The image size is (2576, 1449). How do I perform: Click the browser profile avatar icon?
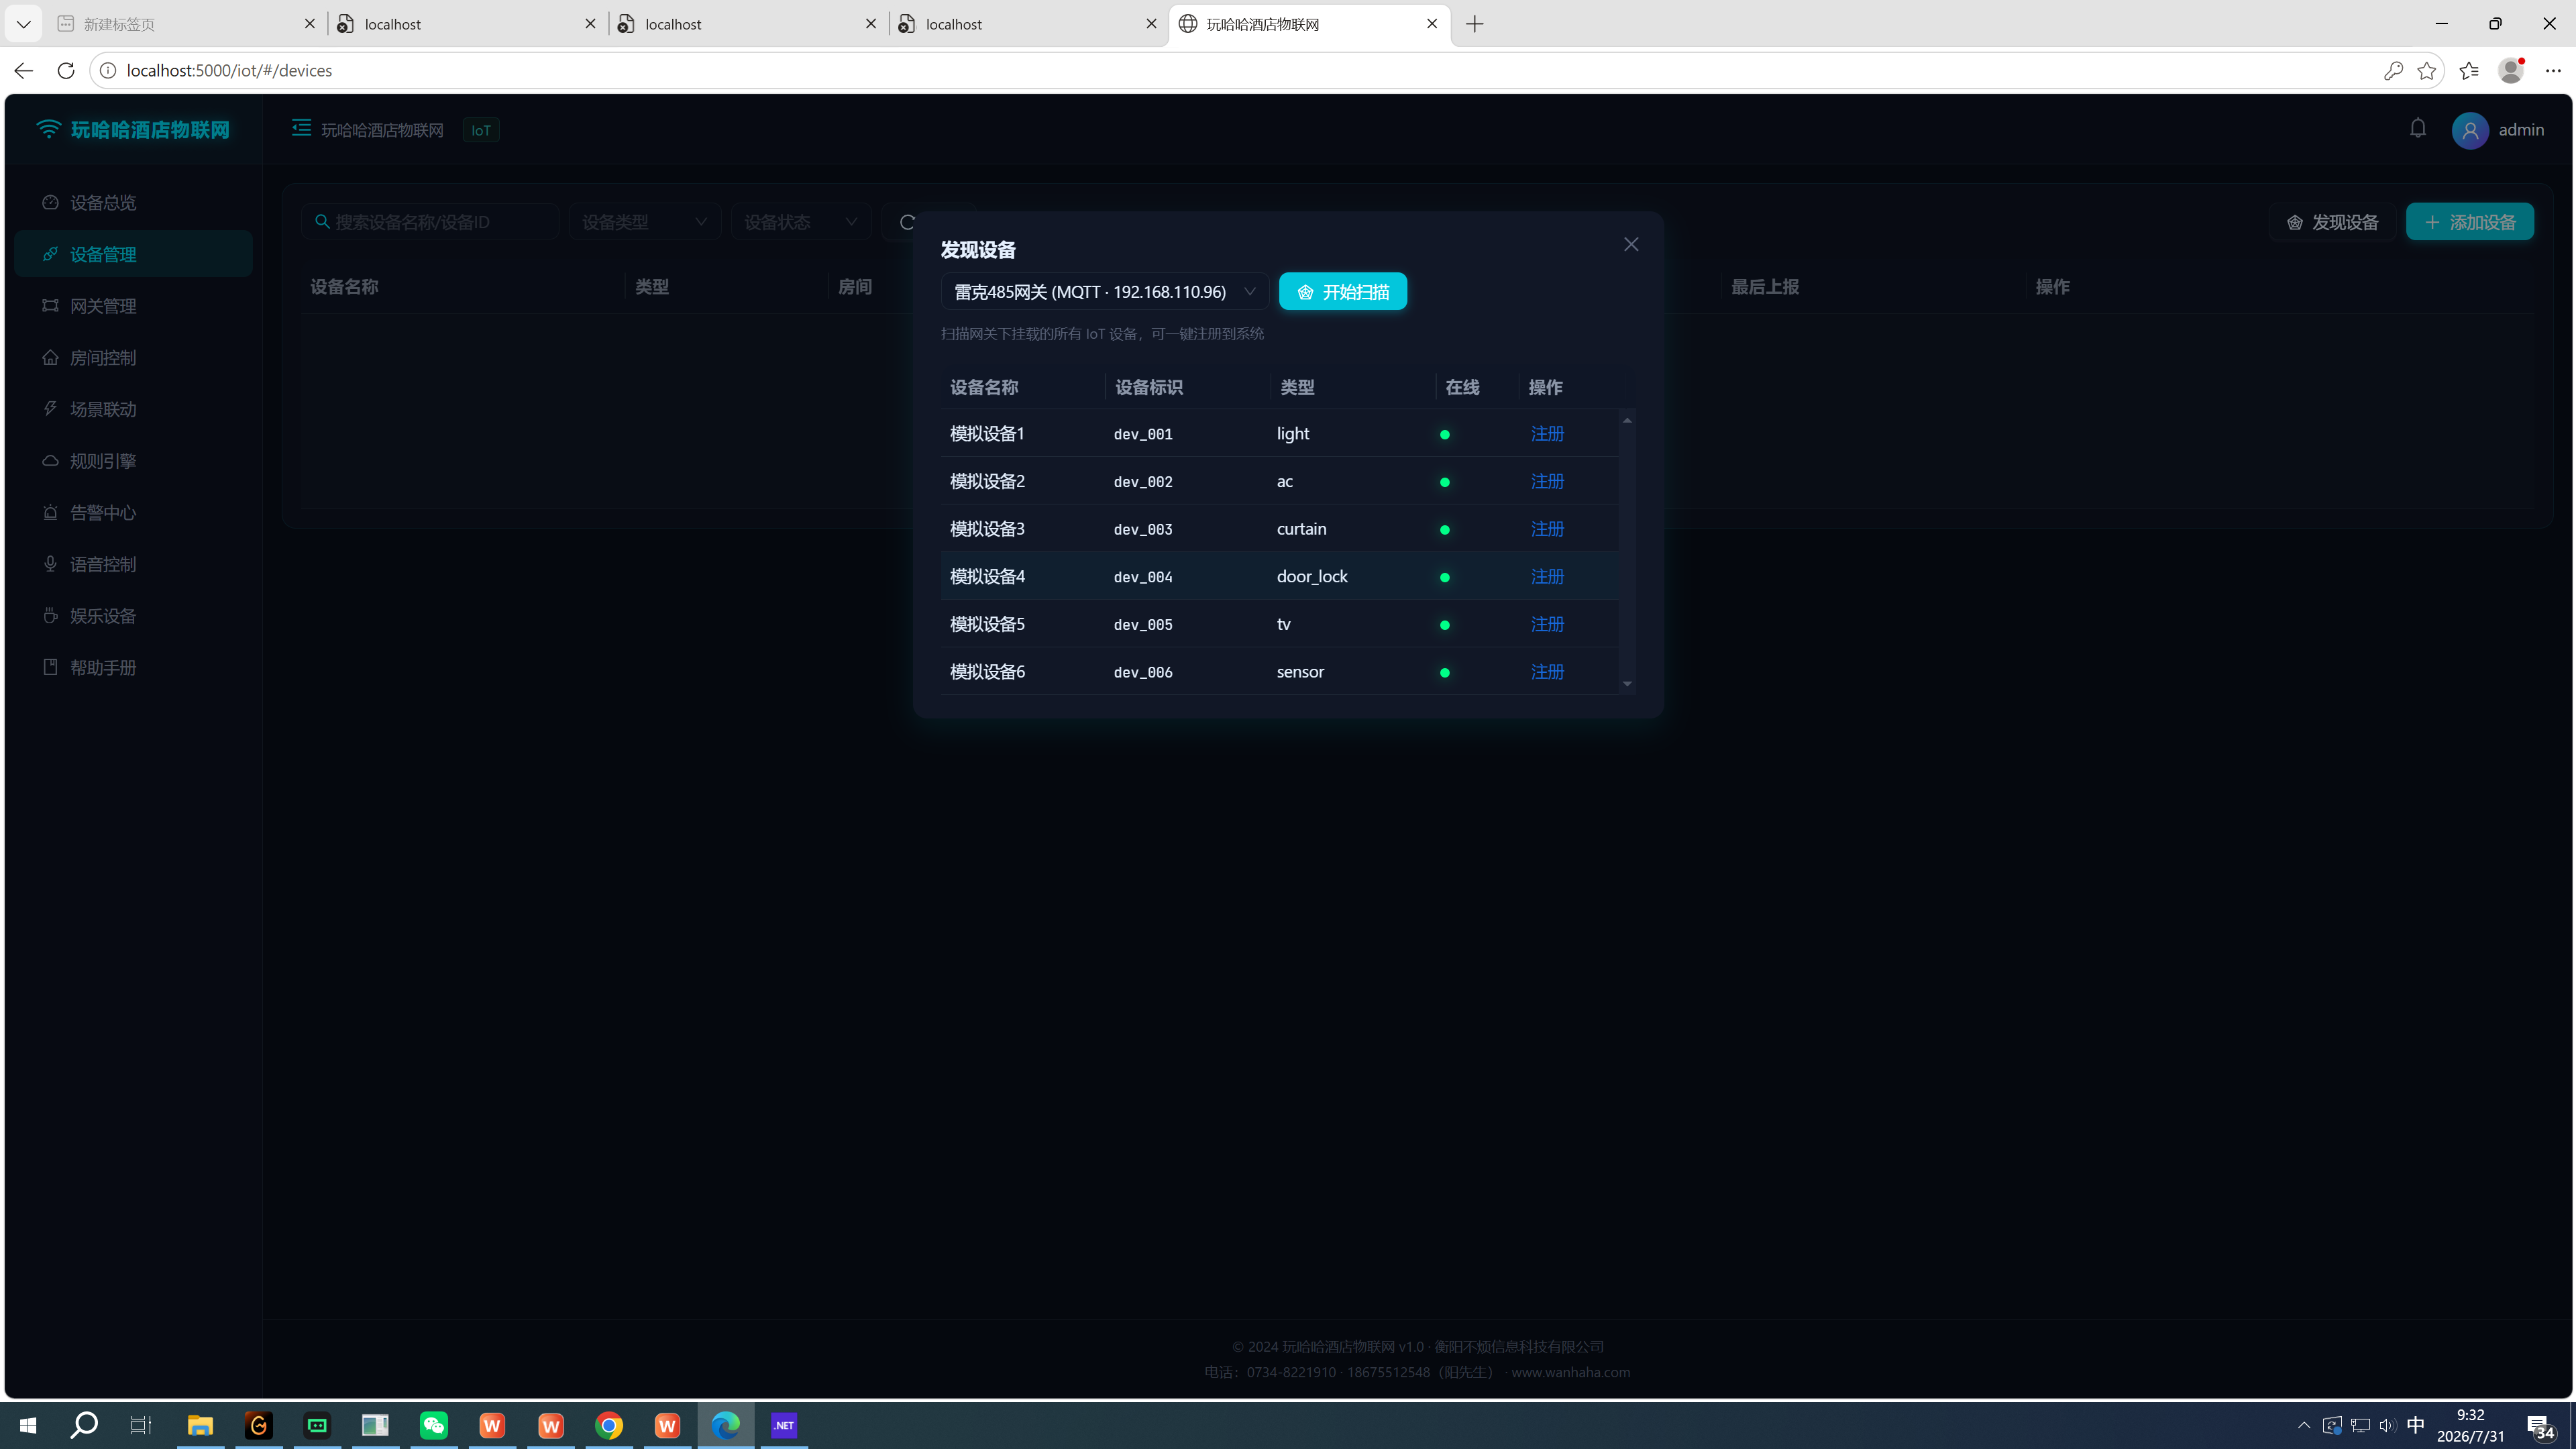[x=2511, y=70]
